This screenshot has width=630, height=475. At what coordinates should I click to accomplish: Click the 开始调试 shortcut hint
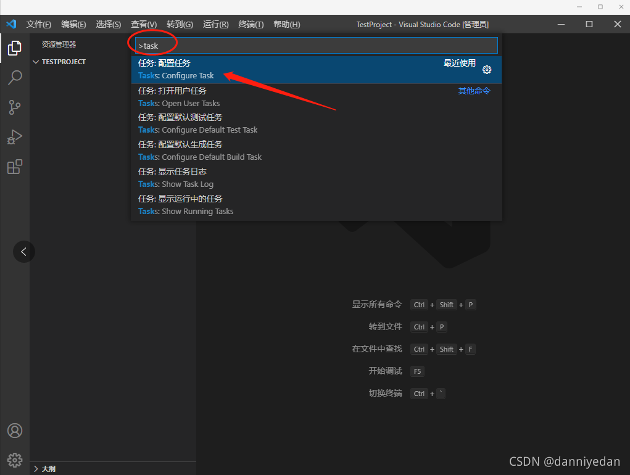(x=385, y=371)
